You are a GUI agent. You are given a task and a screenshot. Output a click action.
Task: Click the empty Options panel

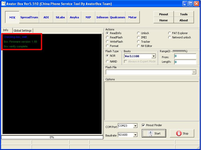pos(152,101)
